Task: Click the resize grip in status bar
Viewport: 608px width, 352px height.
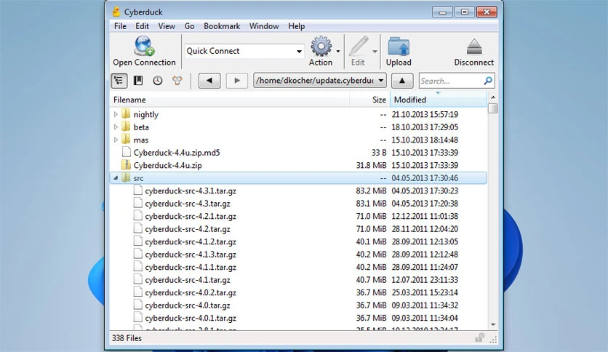Action: coord(493,340)
